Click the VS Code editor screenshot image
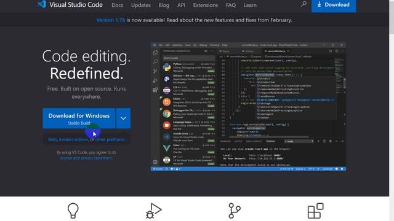The width and height of the screenshot is (394, 221). pyautogui.click(x=248, y=107)
